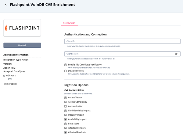This screenshot has height=136, width=183.
Task: Uncheck the Access Vector filter
Action: (x=66, y=97)
